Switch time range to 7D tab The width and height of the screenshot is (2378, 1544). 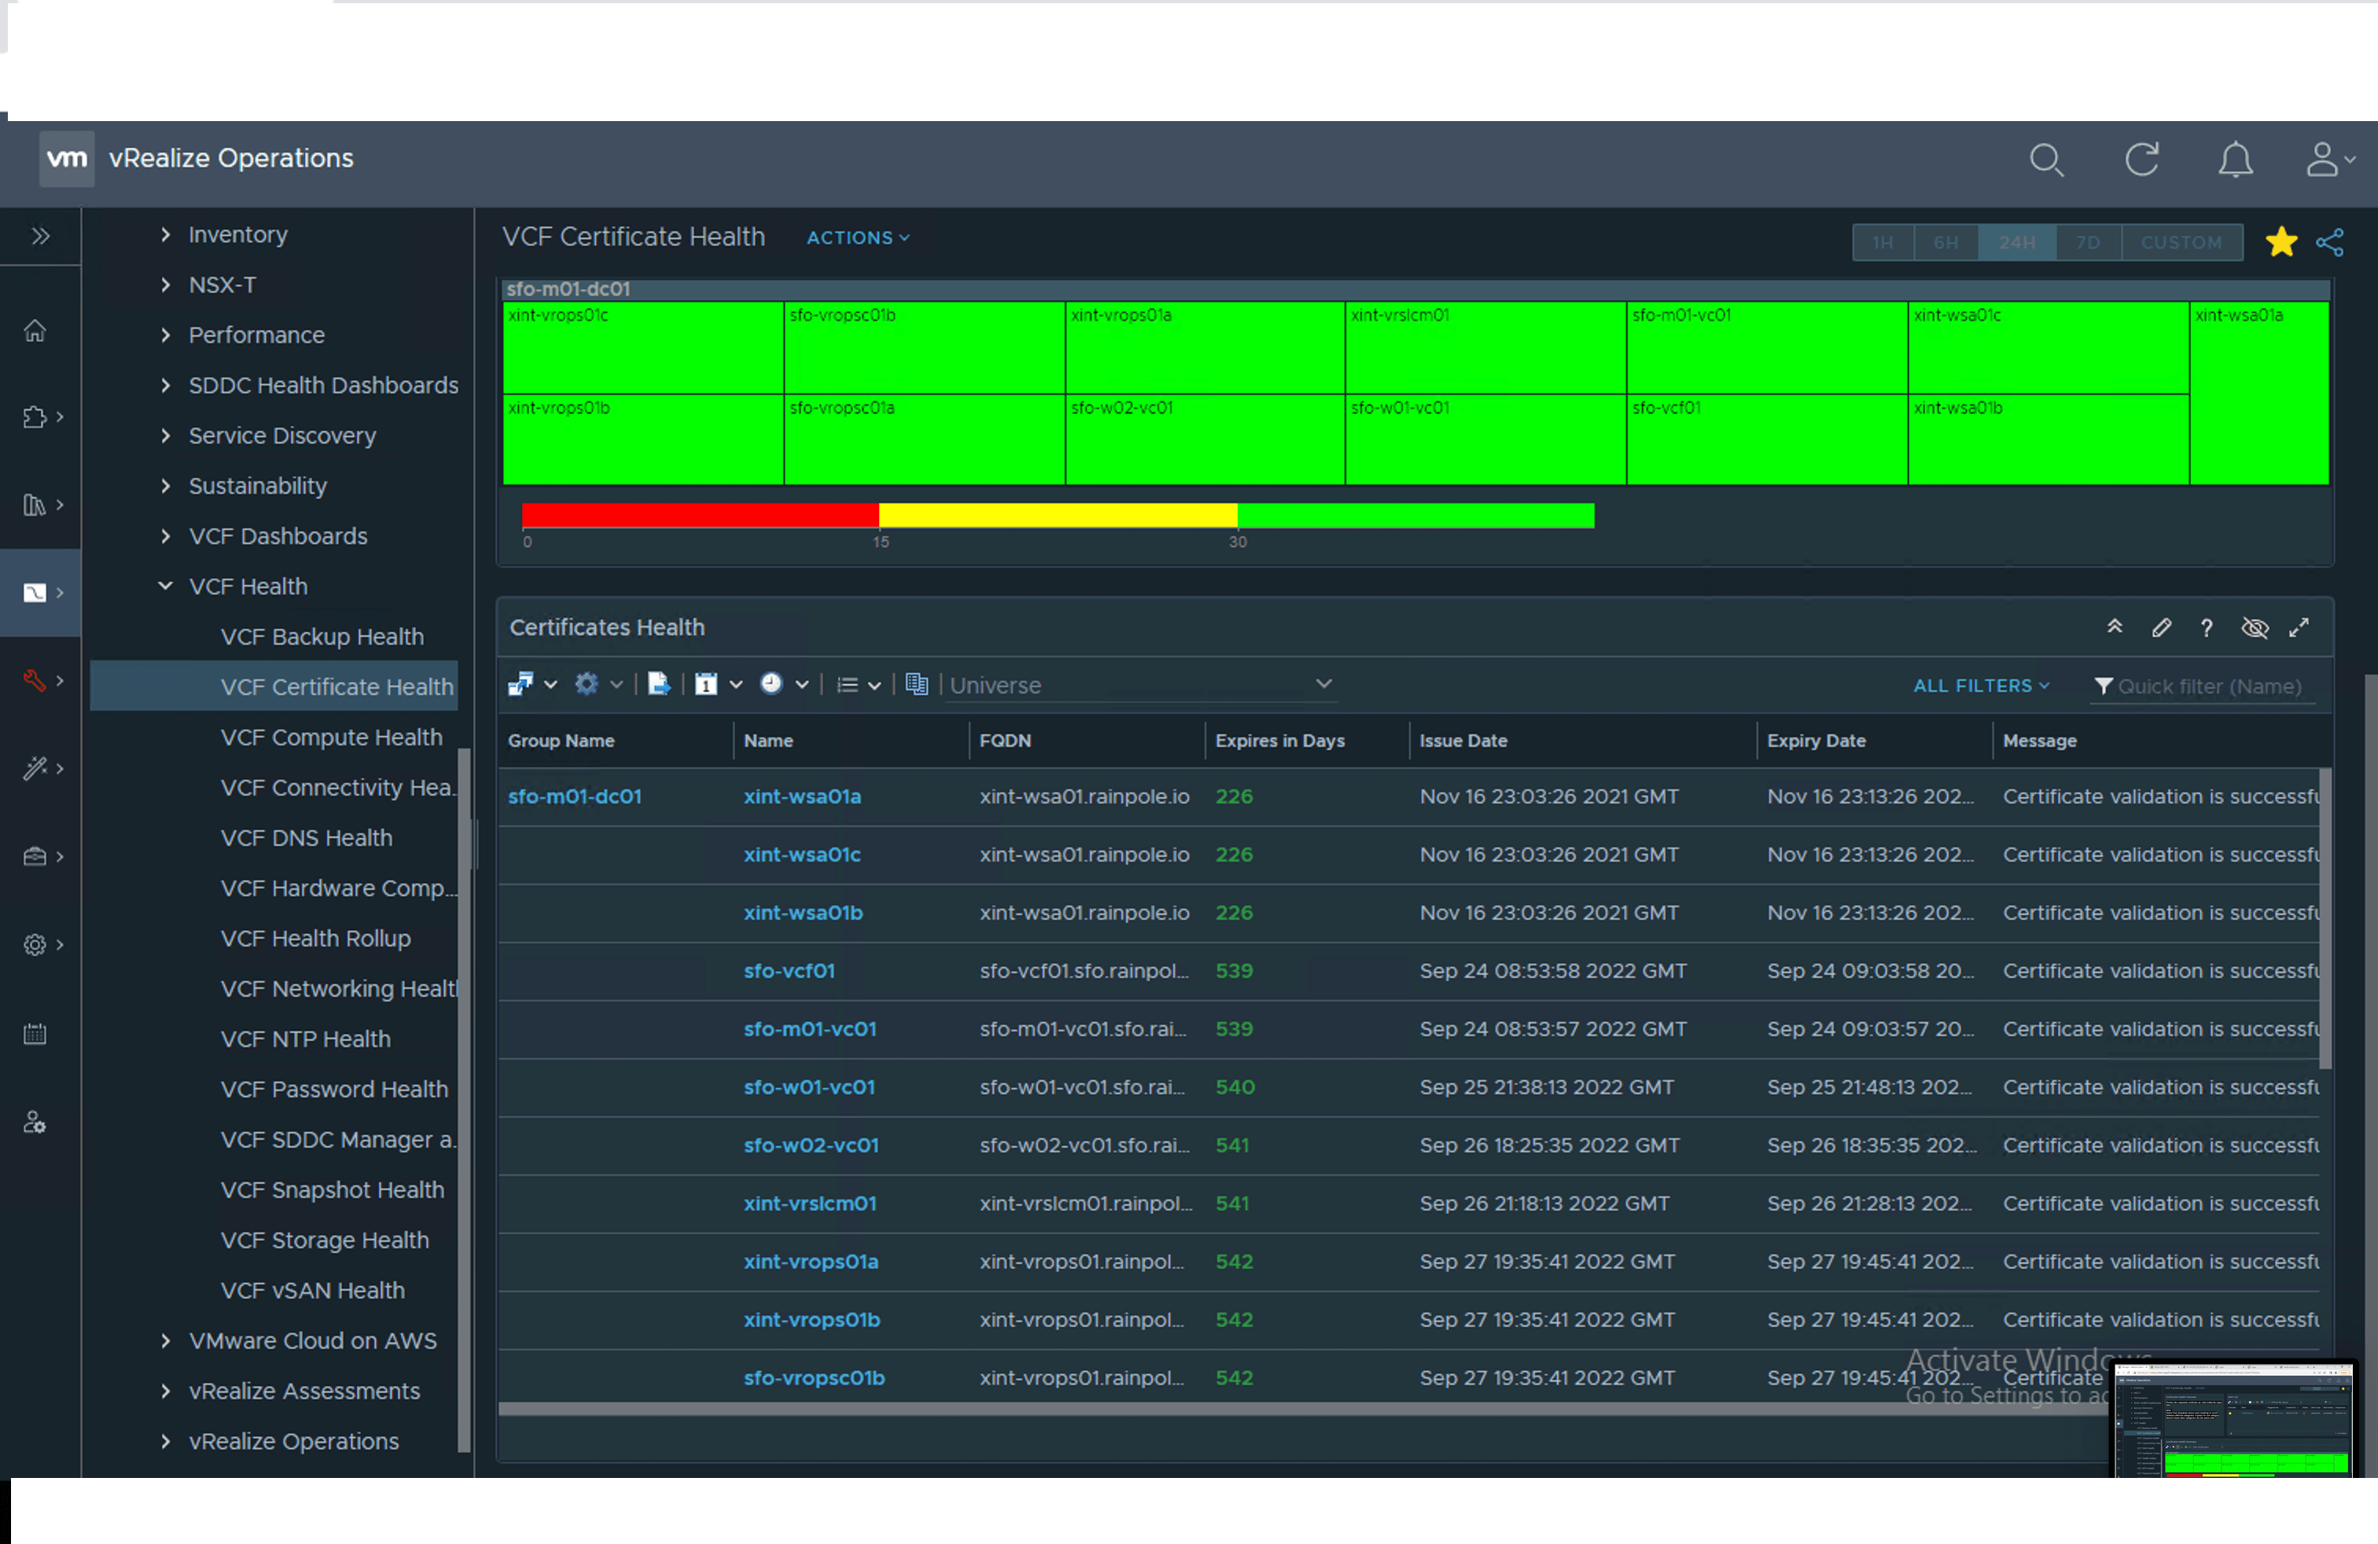coord(2089,241)
